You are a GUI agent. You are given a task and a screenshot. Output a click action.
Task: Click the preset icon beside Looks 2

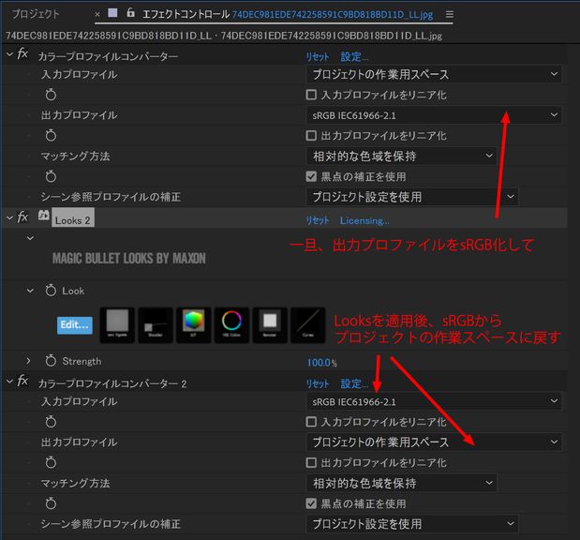44,216
